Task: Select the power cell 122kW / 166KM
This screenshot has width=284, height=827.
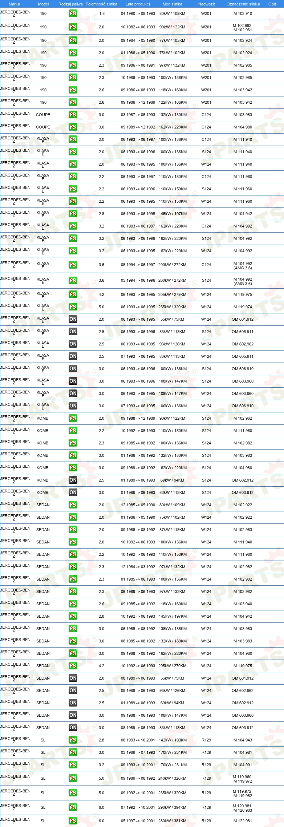Action: coord(173,102)
